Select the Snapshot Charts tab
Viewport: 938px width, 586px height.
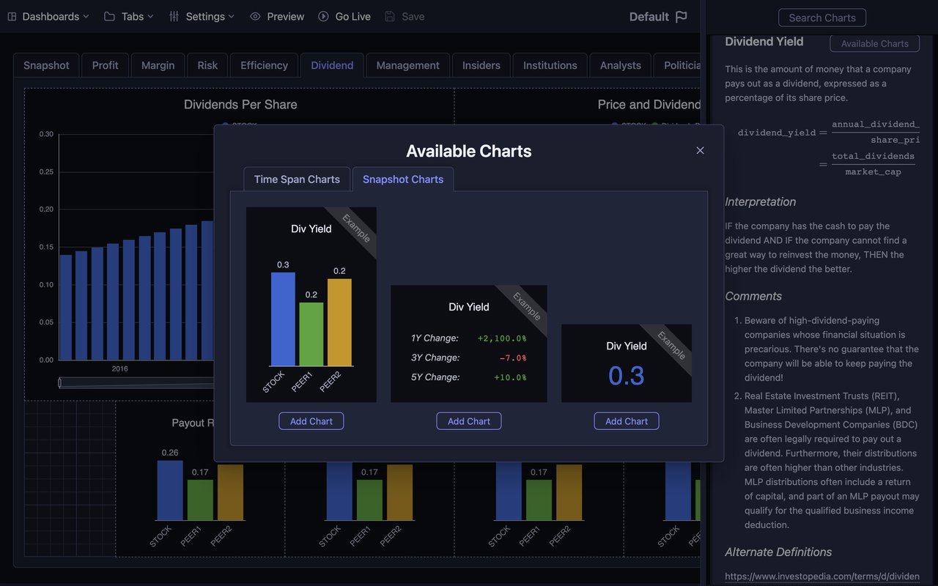point(403,179)
